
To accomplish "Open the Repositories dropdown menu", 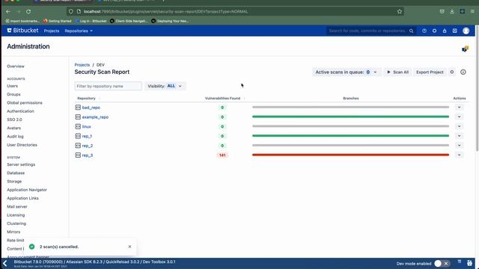I will tap(79, 31).
